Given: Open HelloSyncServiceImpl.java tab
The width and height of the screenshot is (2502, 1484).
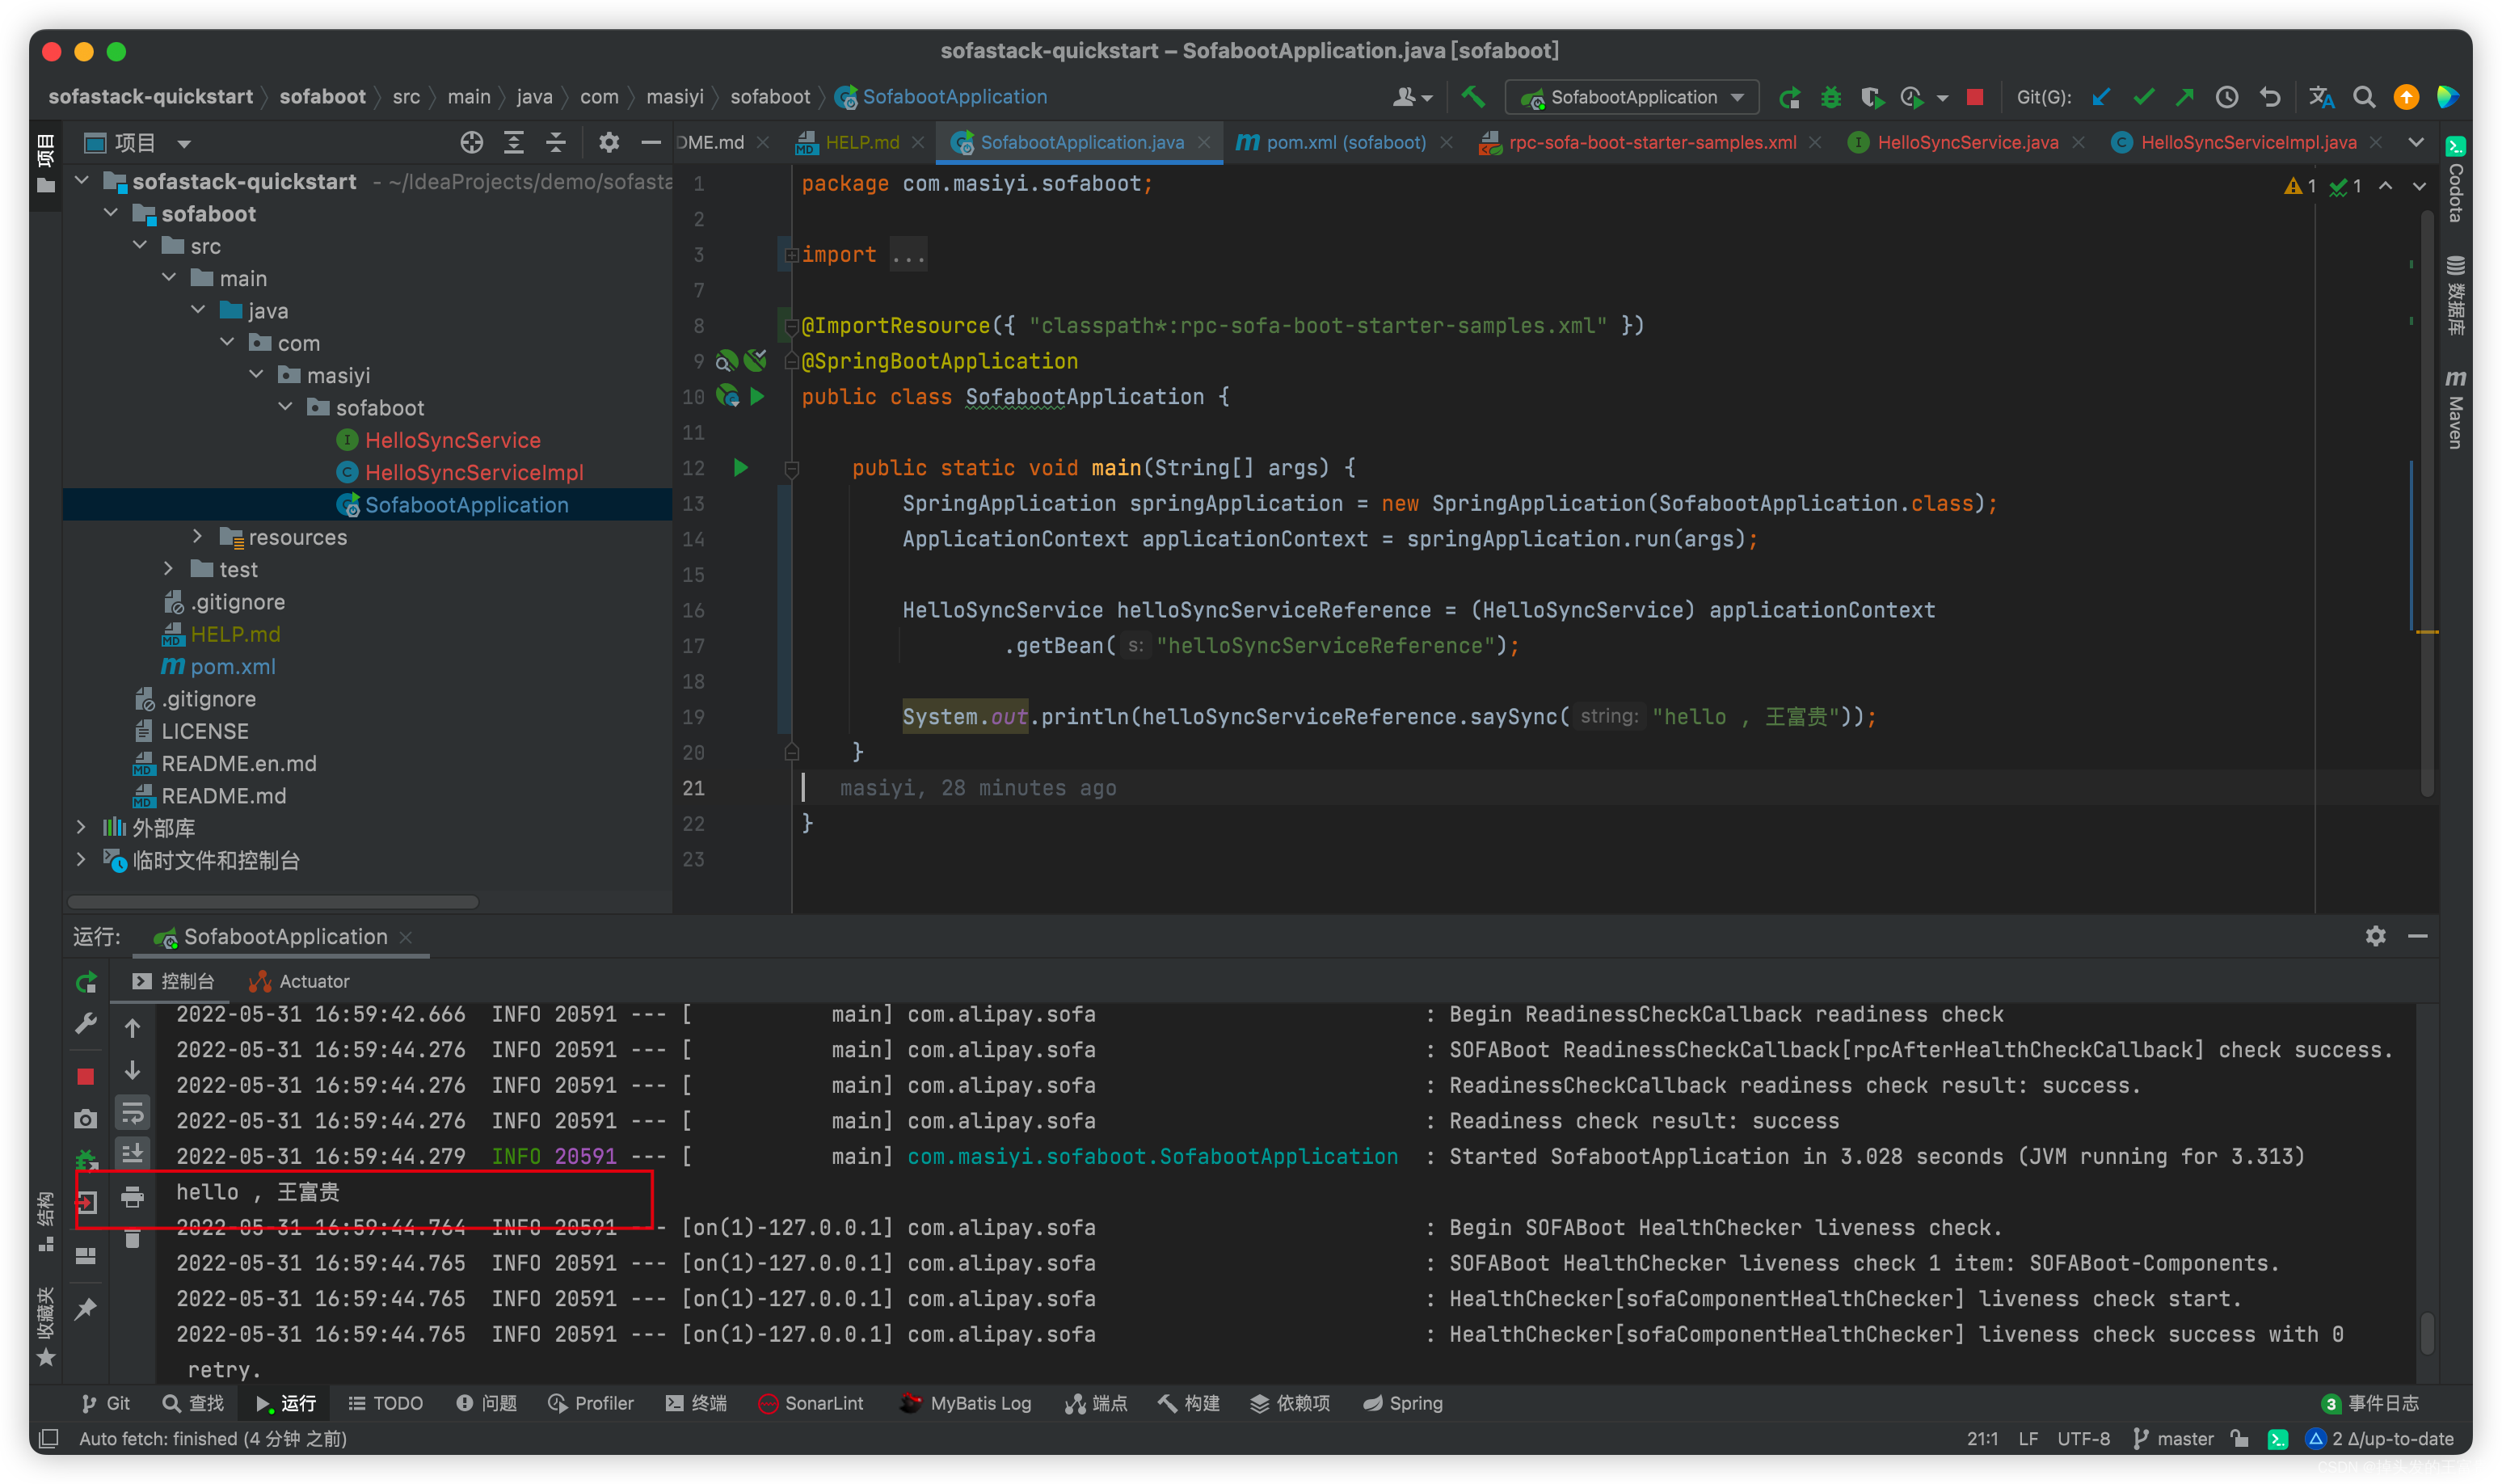Looking at the screenshot, I should (x=2248, y=143).
